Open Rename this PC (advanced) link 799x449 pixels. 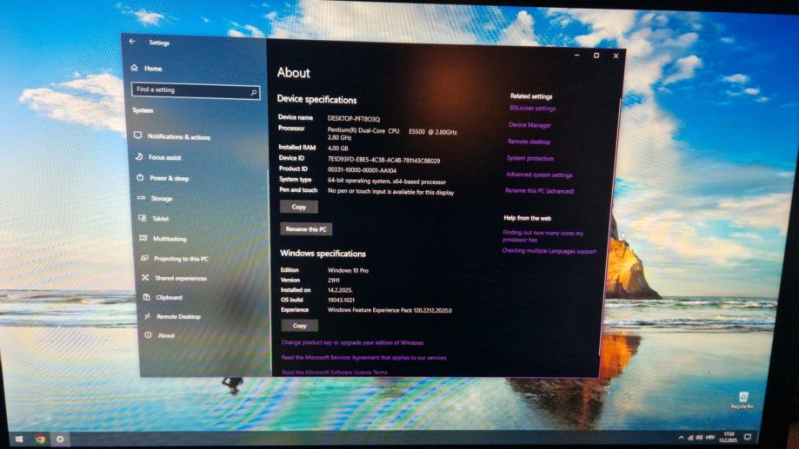540,191
